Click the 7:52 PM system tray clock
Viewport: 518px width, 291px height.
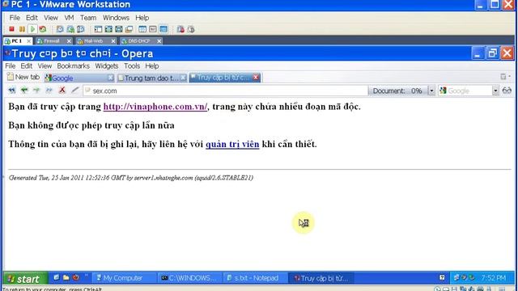click(x=493, y=278)
